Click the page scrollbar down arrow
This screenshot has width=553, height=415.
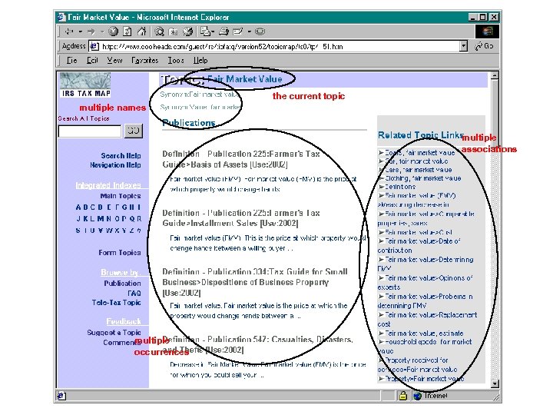[x=495, y=383]
